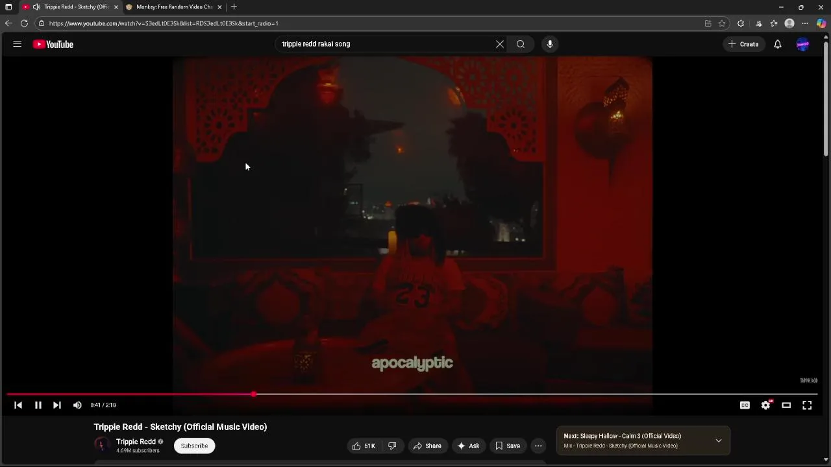Viewport: 831px width, 467px height.
Task: Open the tab actions menu icon
Action: (8, 7)
